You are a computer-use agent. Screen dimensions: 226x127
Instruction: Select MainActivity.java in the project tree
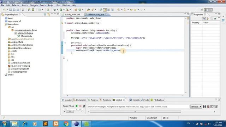[25, 33]
